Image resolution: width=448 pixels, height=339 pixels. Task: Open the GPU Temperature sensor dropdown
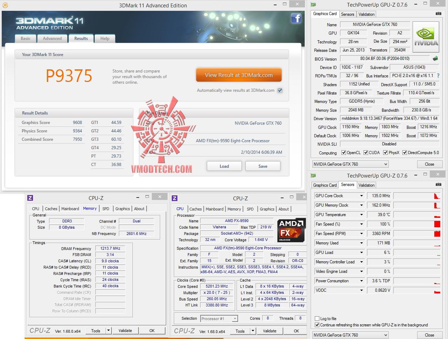click(x=361, y=215)
